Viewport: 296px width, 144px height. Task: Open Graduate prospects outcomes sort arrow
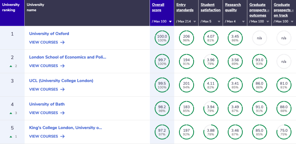[268, 22]
